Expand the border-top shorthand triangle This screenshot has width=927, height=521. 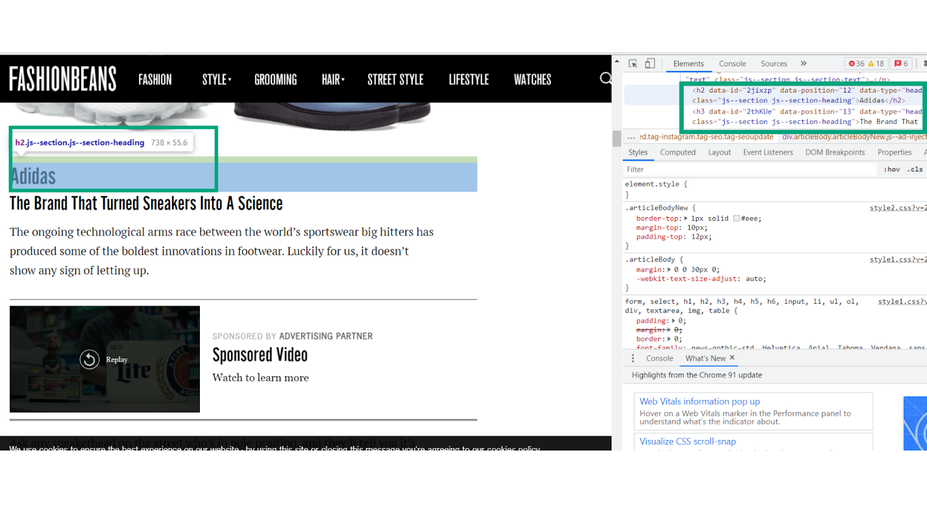[686, 218]
